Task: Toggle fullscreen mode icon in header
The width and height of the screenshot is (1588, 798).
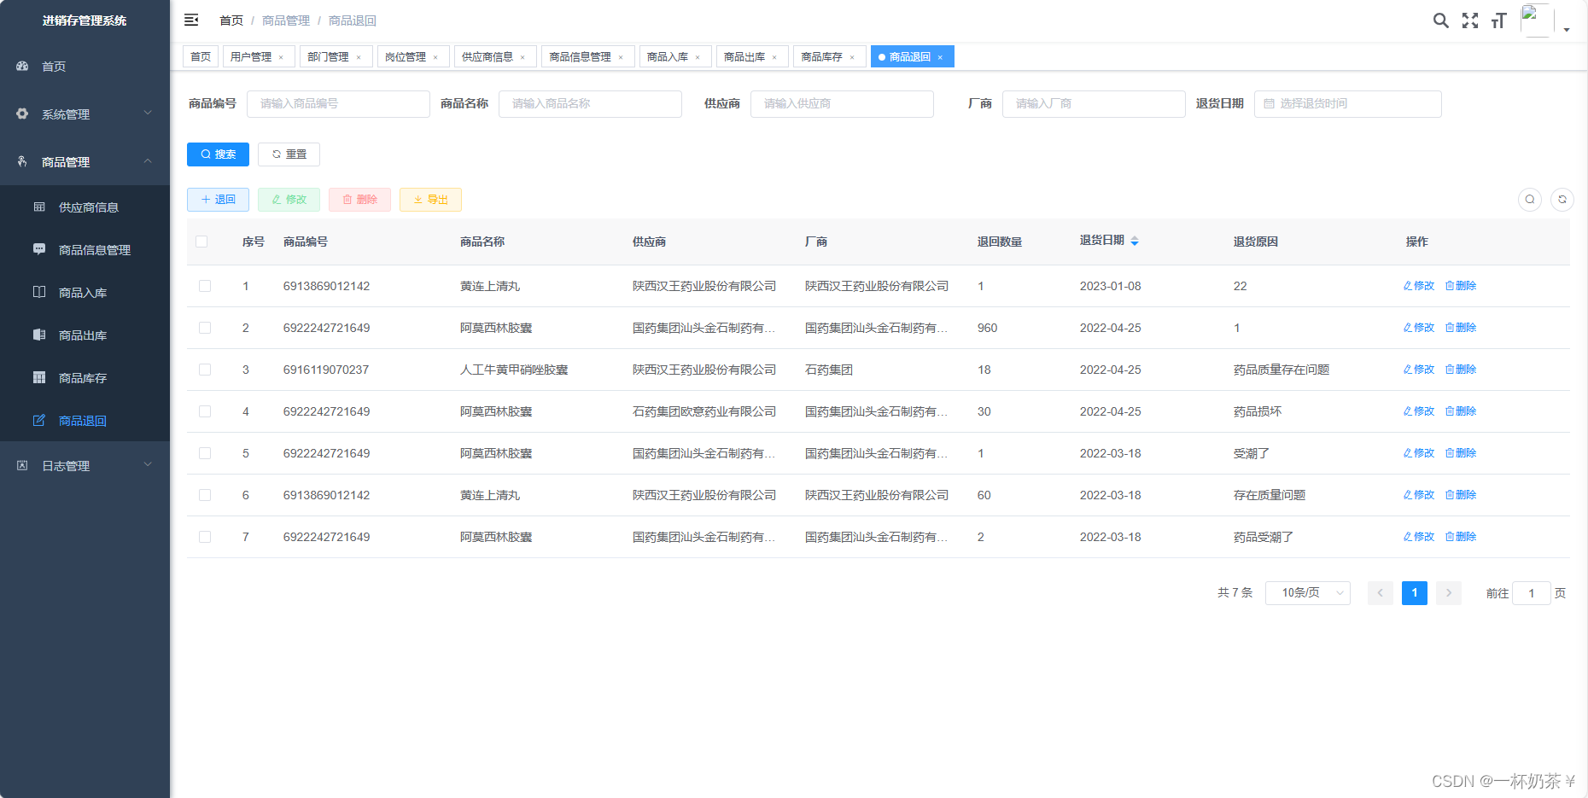Action: [x=1470, y=20]
